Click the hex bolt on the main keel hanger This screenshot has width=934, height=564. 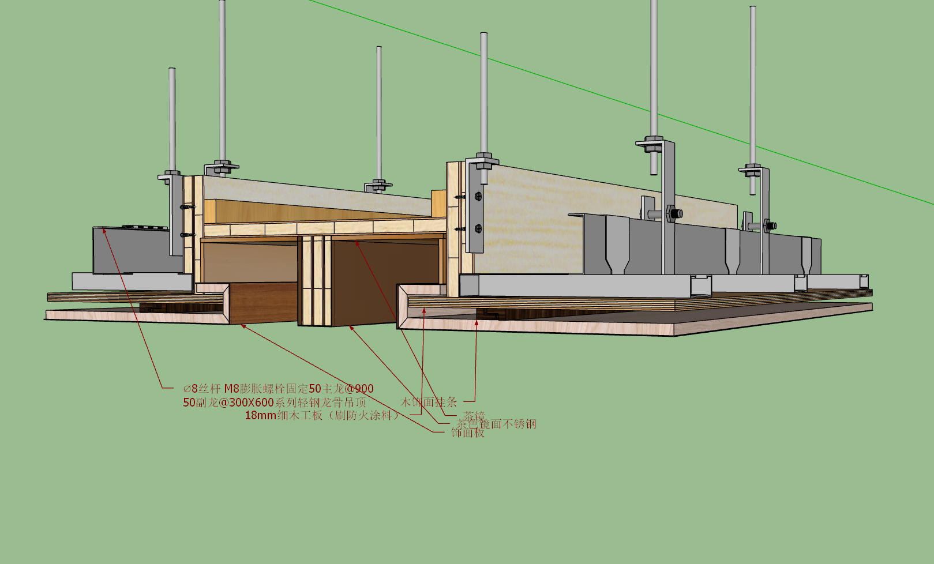click(673, 213)
